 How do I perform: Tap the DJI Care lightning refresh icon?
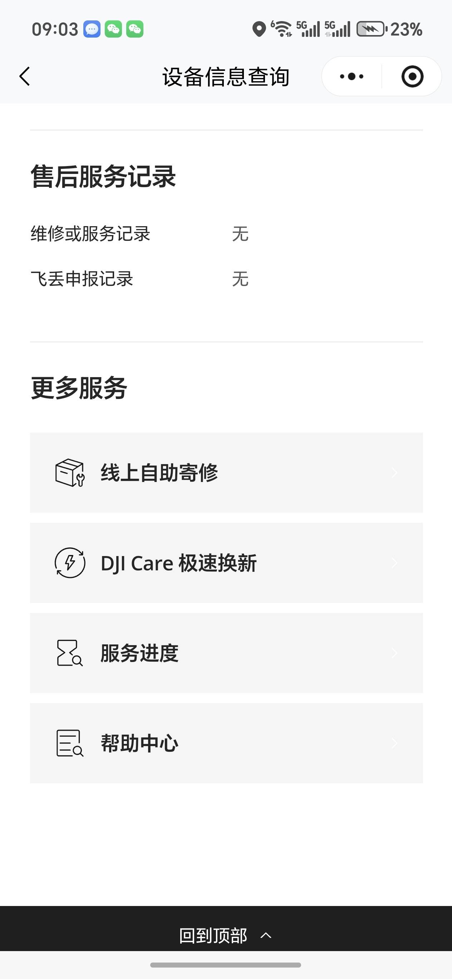tap(70, 563)
